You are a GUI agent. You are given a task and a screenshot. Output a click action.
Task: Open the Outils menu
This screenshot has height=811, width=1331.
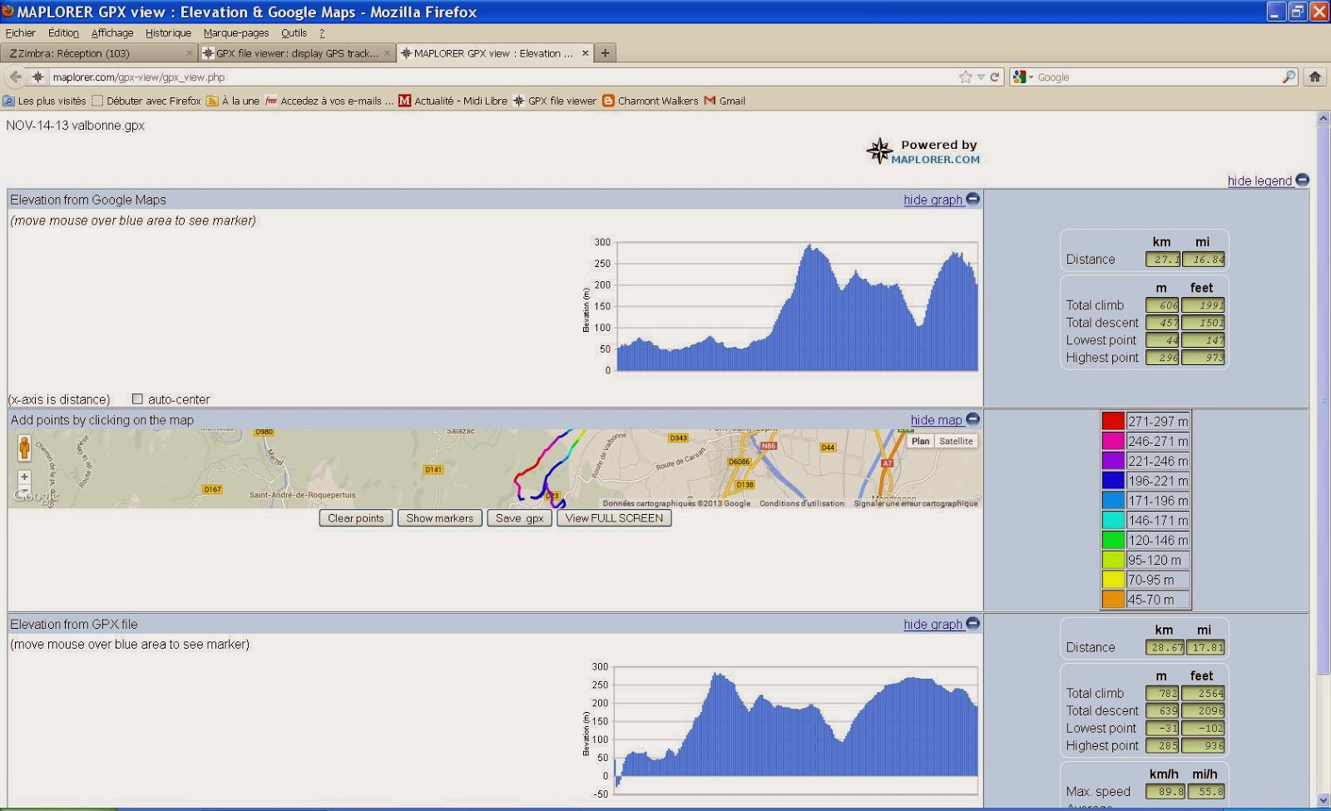(294, 33)
